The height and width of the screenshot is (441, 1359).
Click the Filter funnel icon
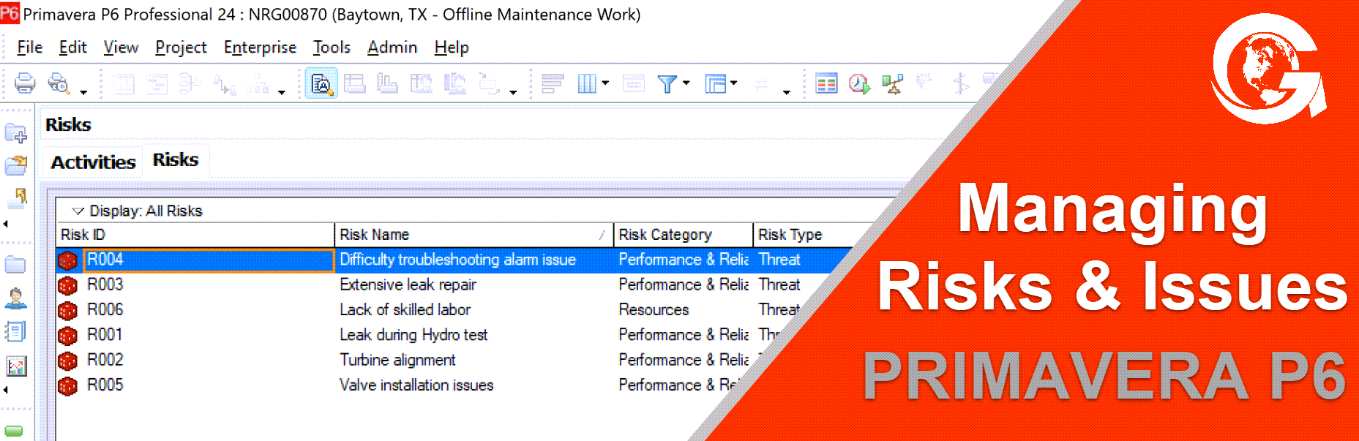pos(667,83)
